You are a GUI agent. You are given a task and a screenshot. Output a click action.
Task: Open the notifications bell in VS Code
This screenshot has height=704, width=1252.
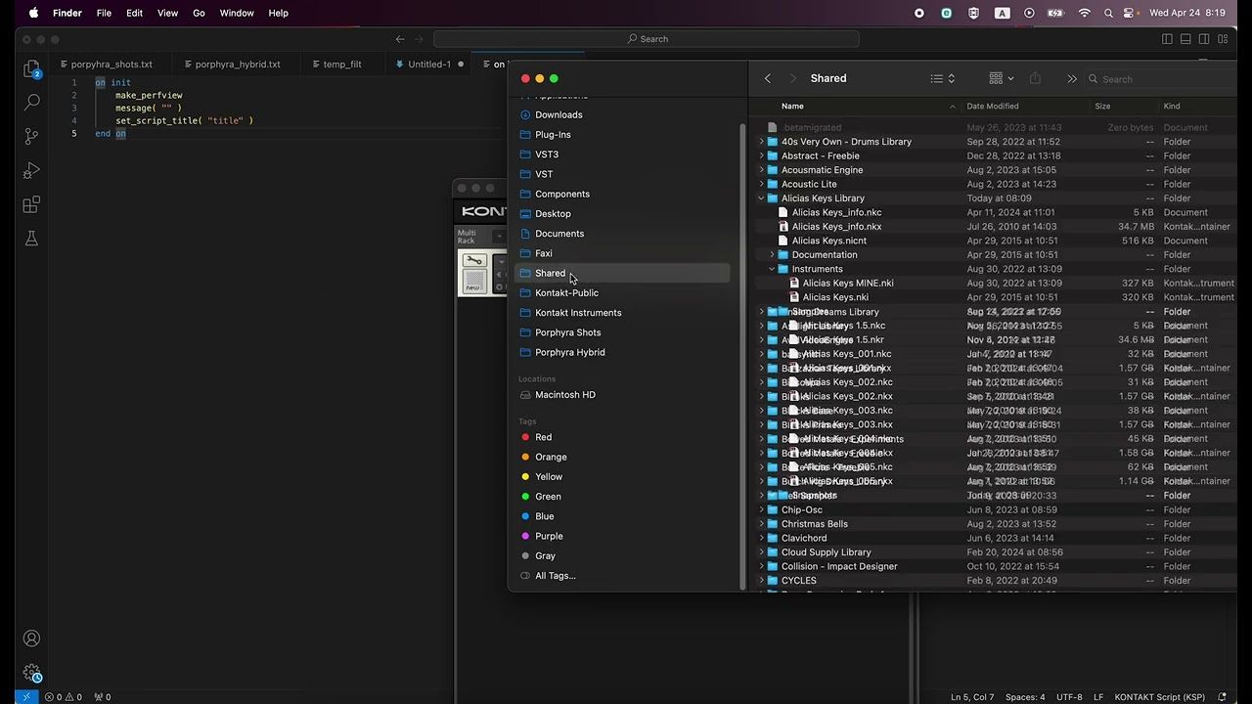pos(1222,697)
